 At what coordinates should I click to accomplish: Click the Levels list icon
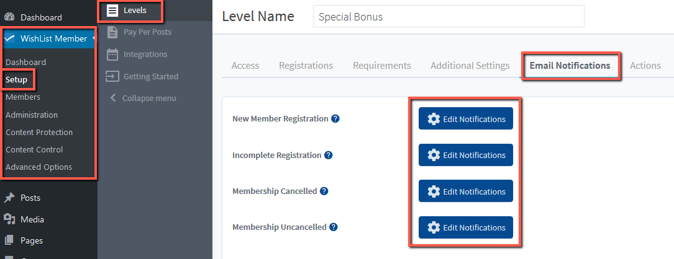[x=112, y=11]
